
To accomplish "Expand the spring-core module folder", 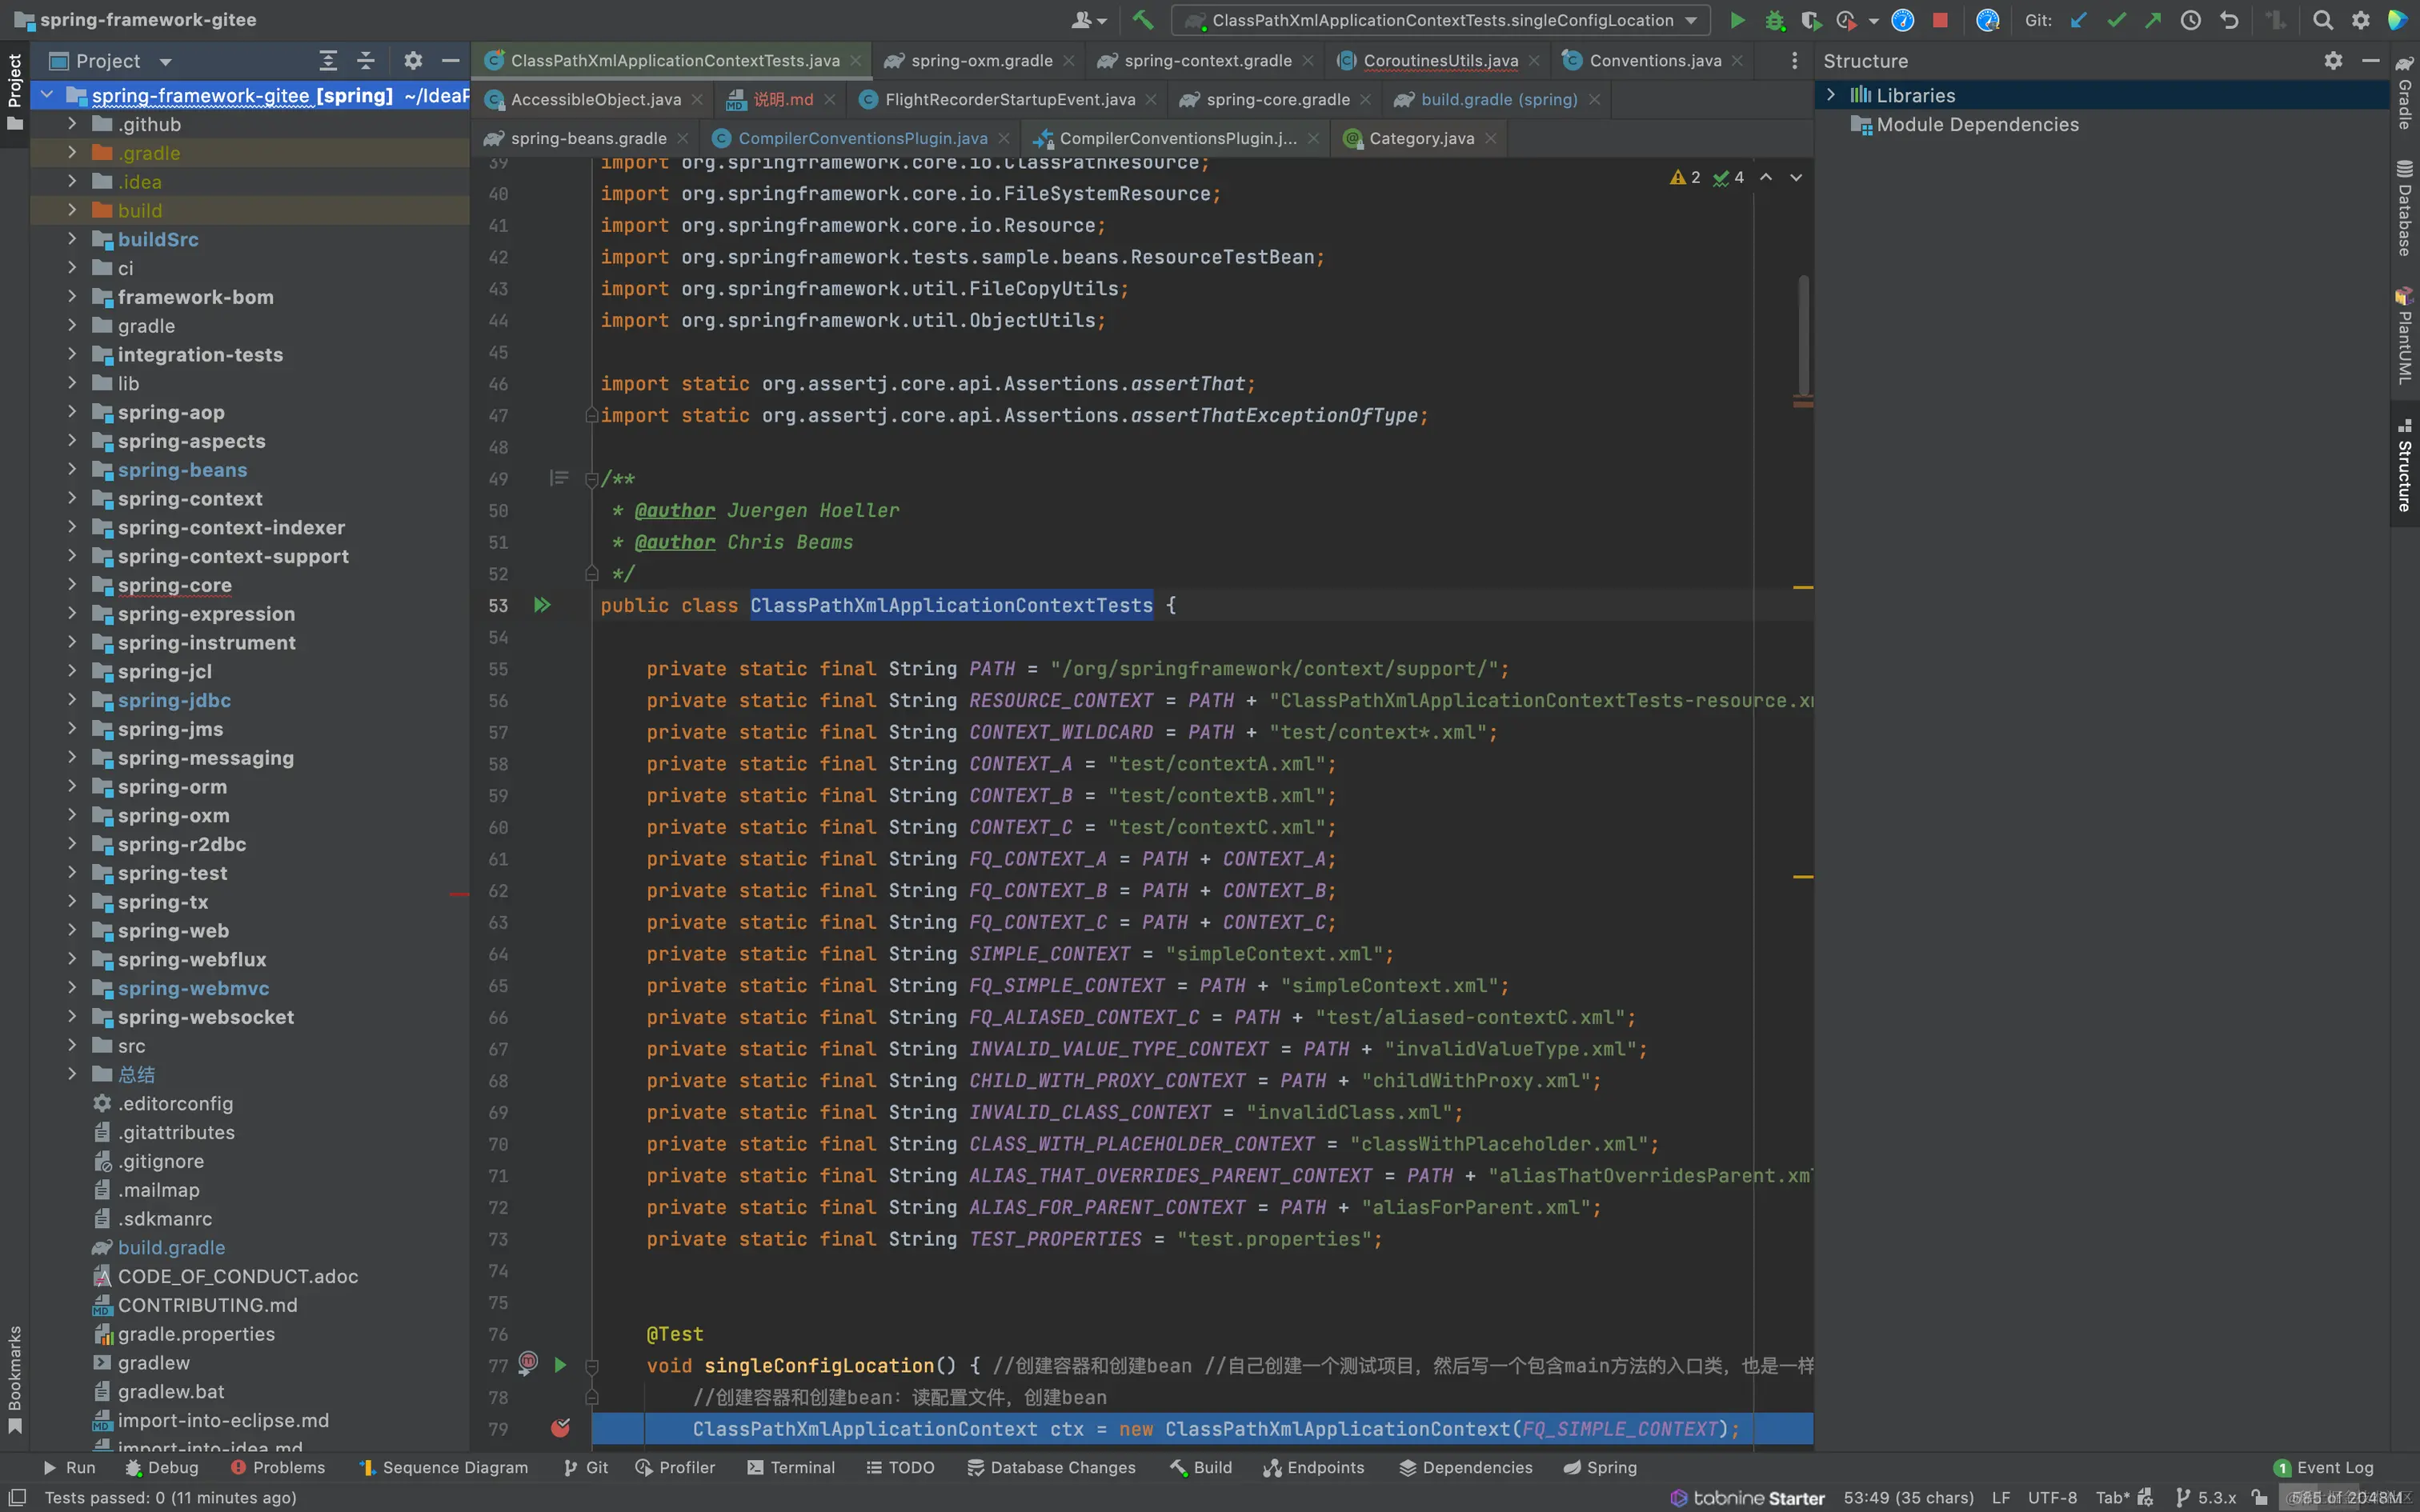I will (x=72, y=585).
